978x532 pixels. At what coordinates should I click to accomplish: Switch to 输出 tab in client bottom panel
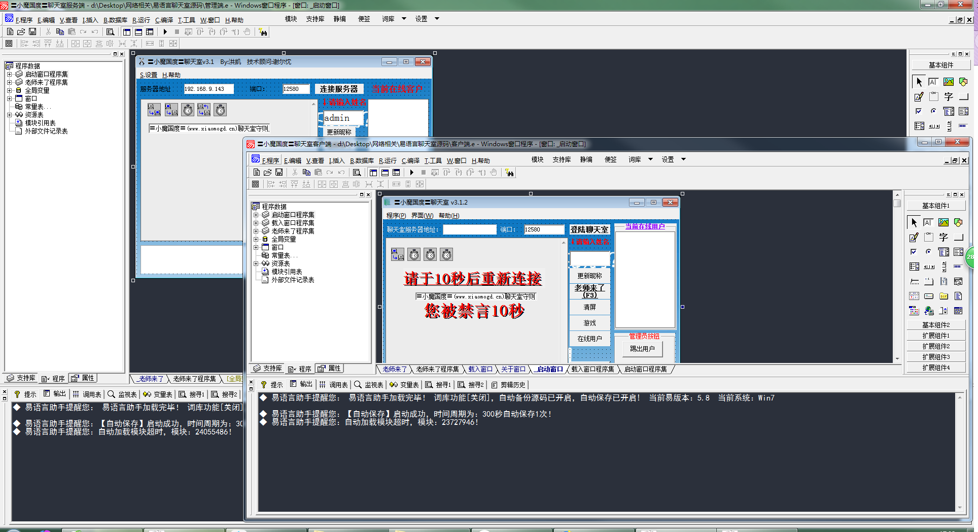pyautogui.click(x=301, y=384)
